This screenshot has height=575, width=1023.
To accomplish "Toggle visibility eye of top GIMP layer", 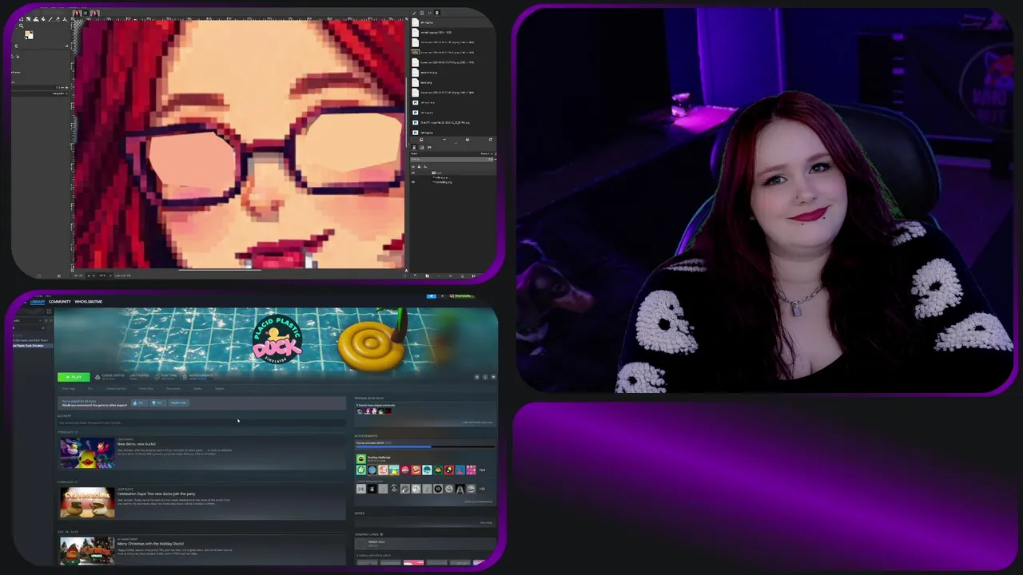I will [x=413, y=172].
